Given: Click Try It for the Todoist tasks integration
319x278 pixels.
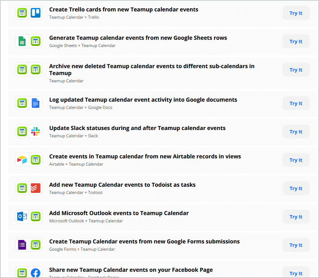Looking at the screenshot, I should (x=296, y=188).
